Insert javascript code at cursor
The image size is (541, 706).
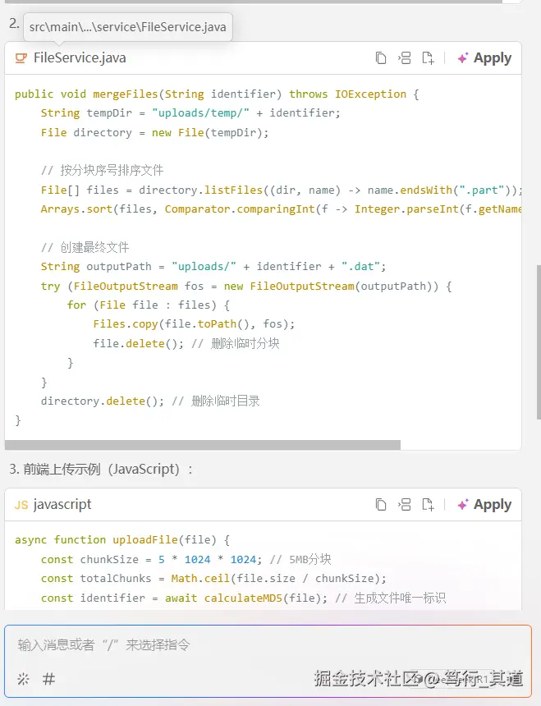(x=404, y=505)
